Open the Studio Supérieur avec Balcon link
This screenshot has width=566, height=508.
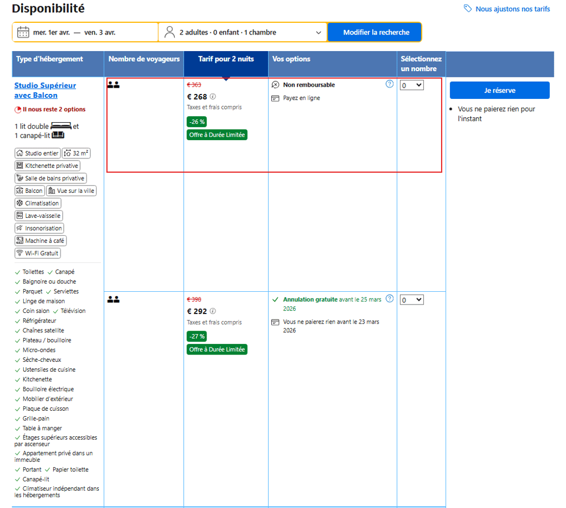[x=45, y=91]
